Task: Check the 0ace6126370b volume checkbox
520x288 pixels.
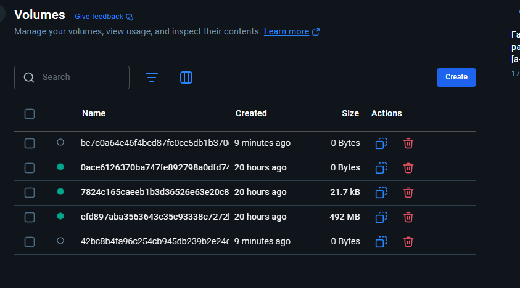Action: (30, 168)
